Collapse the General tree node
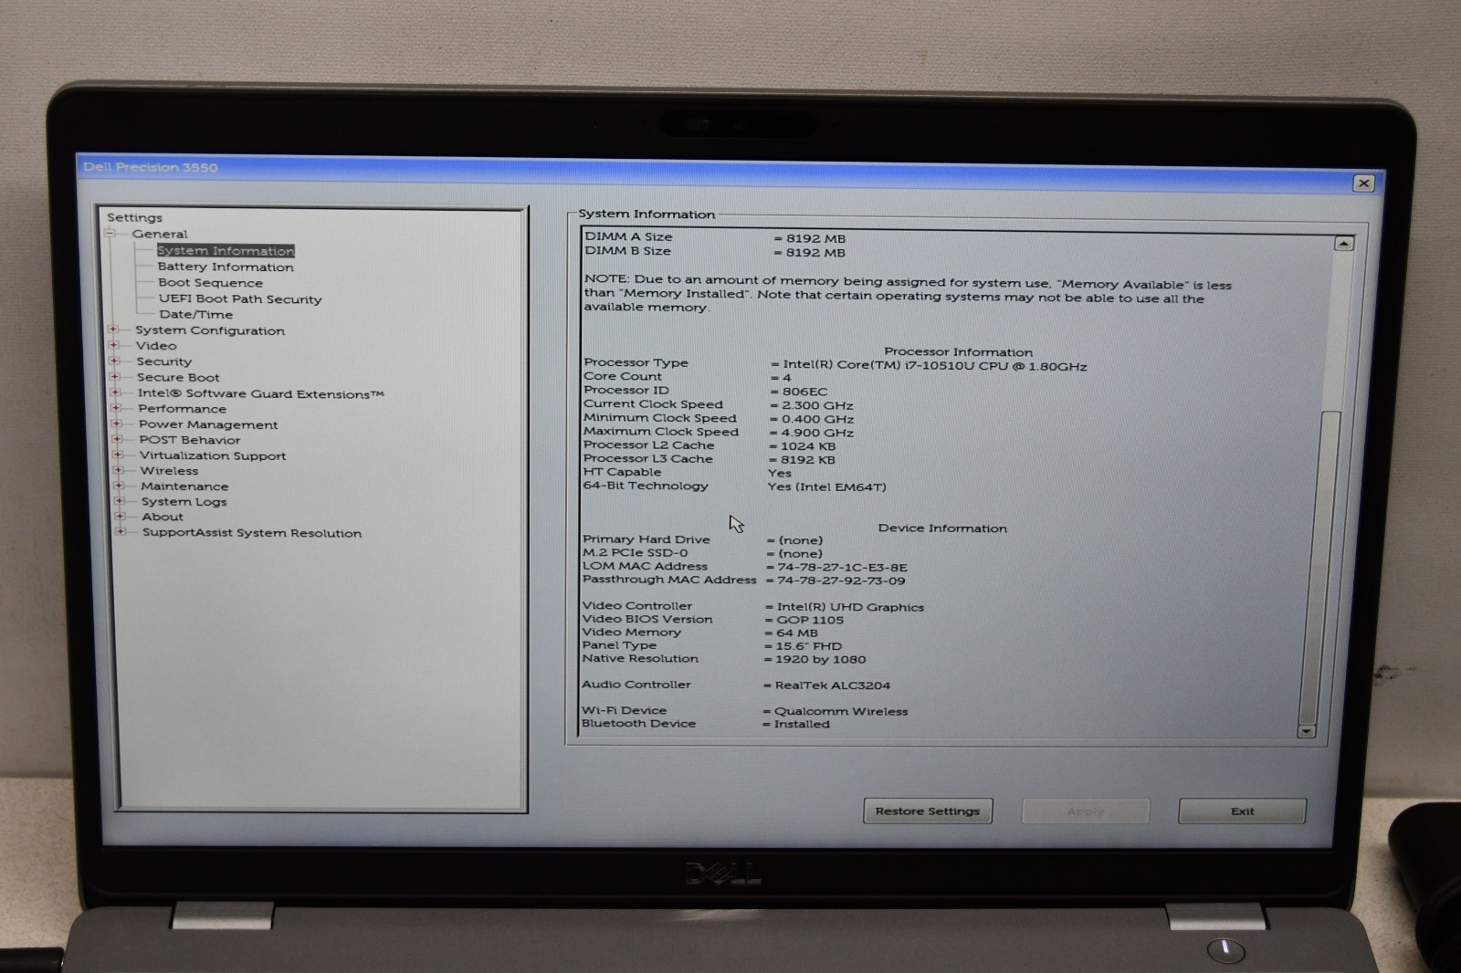 110,234
